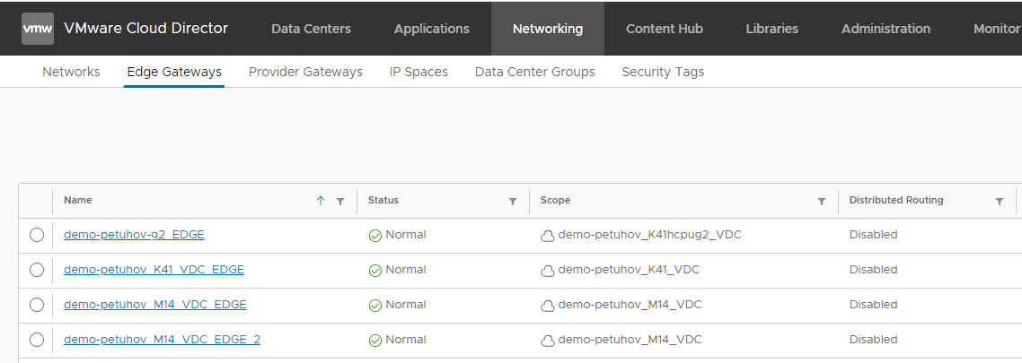Screen dimensions: 1022x363
Task: Open the Data Centers menu
Action: coord(311,29)
